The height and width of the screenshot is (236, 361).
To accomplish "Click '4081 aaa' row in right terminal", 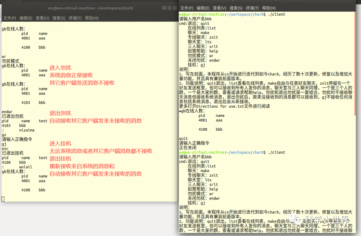I will click(211, 120).
